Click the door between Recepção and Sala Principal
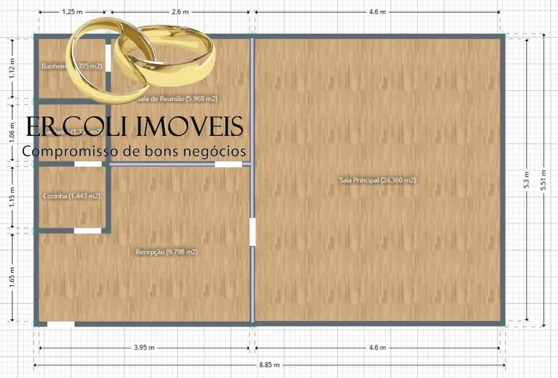This screenshot has width=558, height=378. (x=253, y=231)
